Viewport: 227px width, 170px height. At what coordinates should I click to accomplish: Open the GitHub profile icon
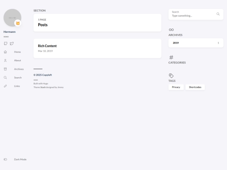tap(5, 44)
